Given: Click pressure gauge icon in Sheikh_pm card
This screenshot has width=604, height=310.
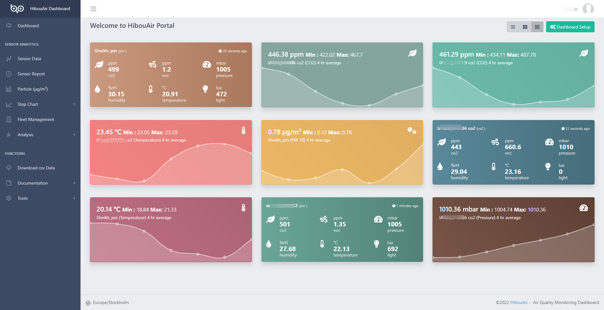Looking at the screenshot, I should pyautogui.click(x=207, y=65).
